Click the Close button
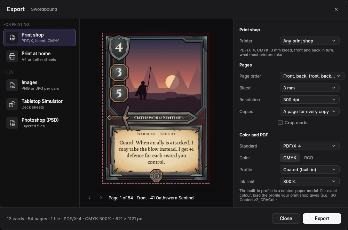Viewport: 348px width, 230px height. [286, 219]
